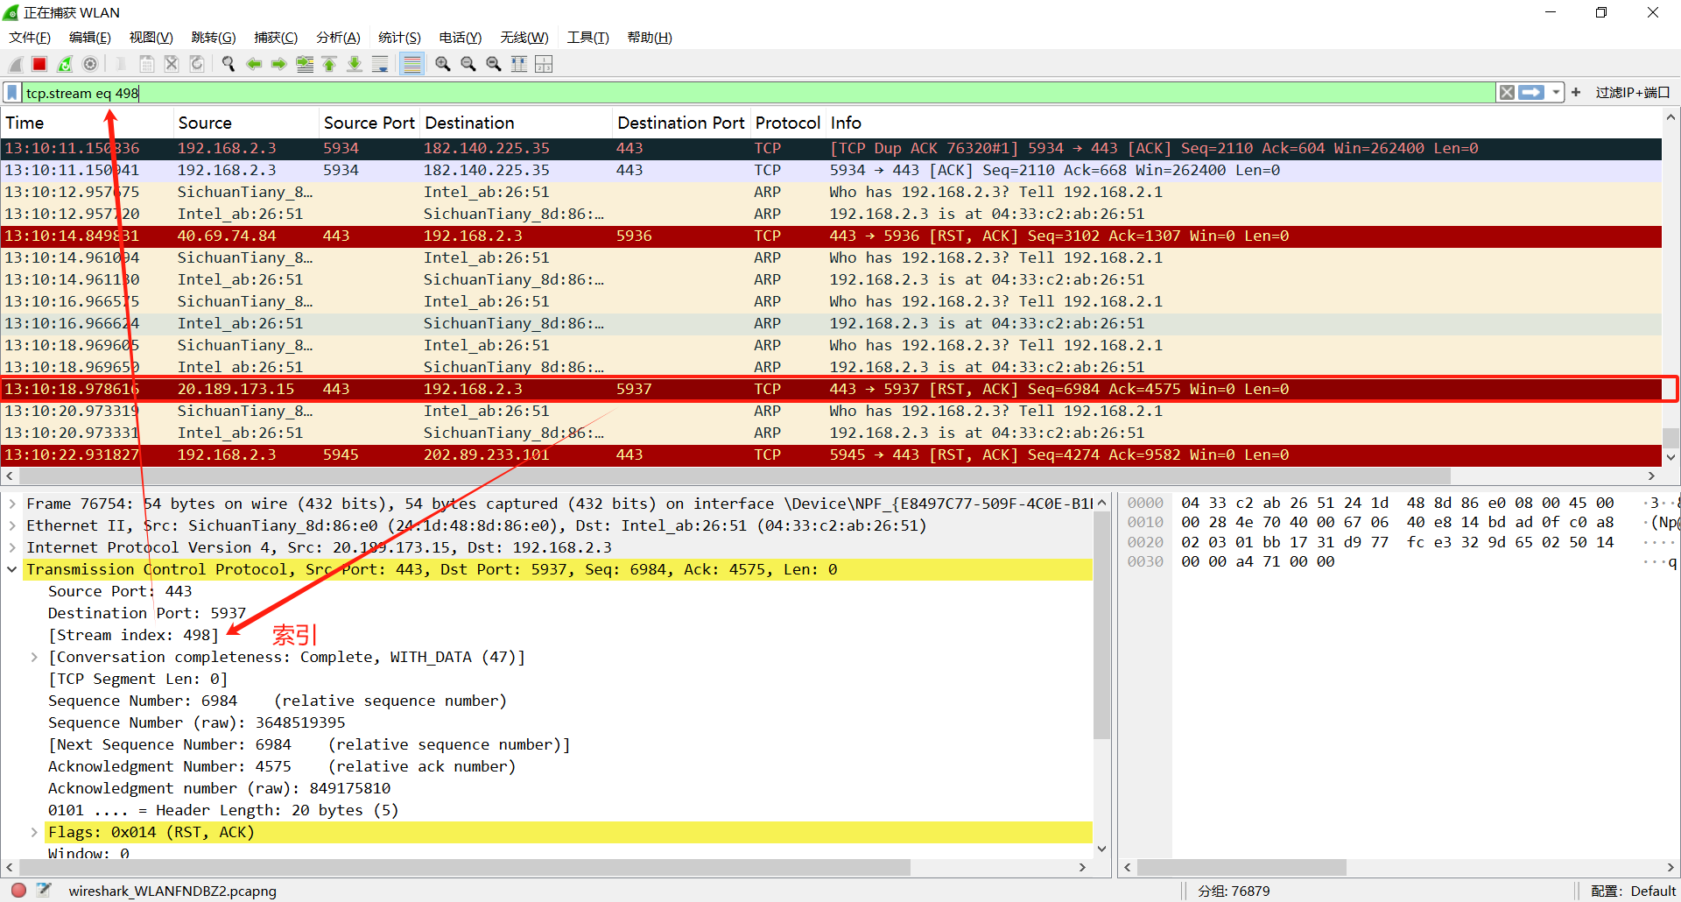Sort by Source column header
Screen dimensions: 1681x902
246,123
